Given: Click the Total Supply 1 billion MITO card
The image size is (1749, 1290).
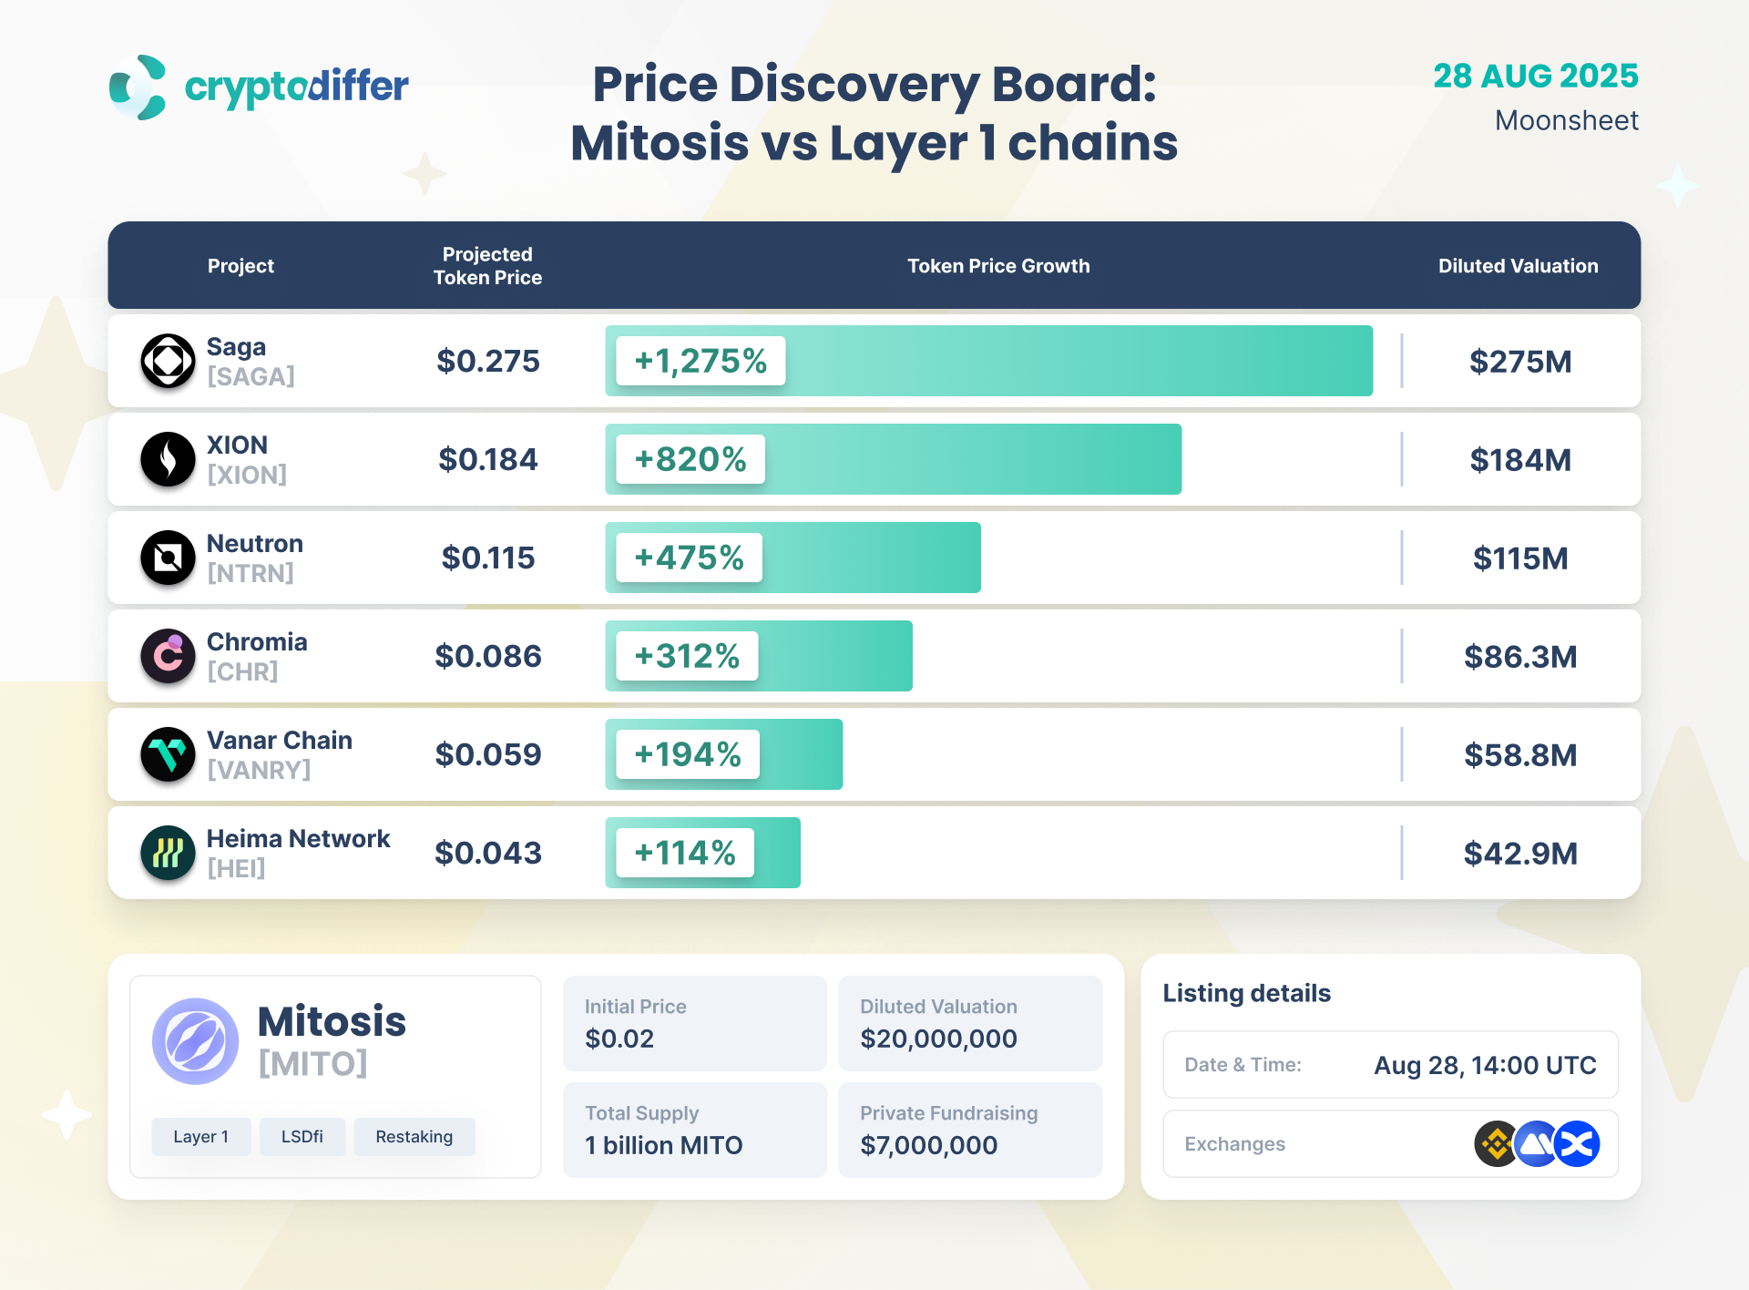Looking at the screenshot, I should click(695, 1130).
